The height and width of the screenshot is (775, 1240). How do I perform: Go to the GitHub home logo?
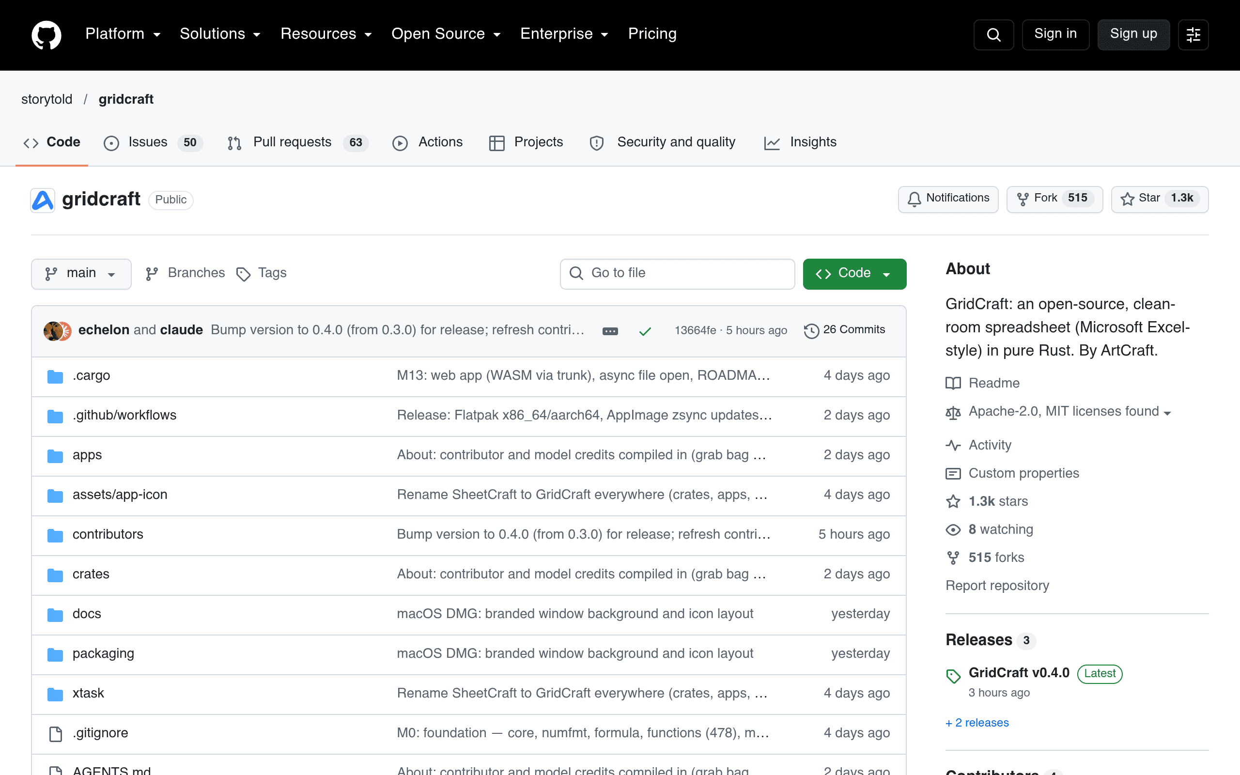click(46, 34)
